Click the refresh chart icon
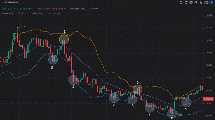215x120 pixels. [181, 3]
